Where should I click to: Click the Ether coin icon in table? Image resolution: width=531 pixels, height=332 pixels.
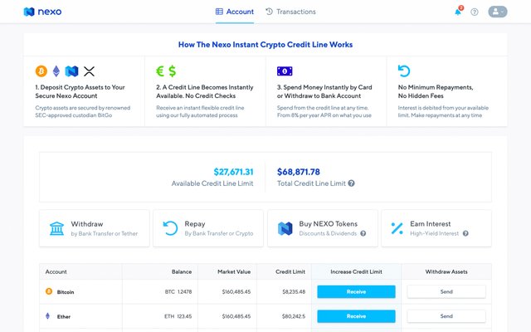point(47,316)
